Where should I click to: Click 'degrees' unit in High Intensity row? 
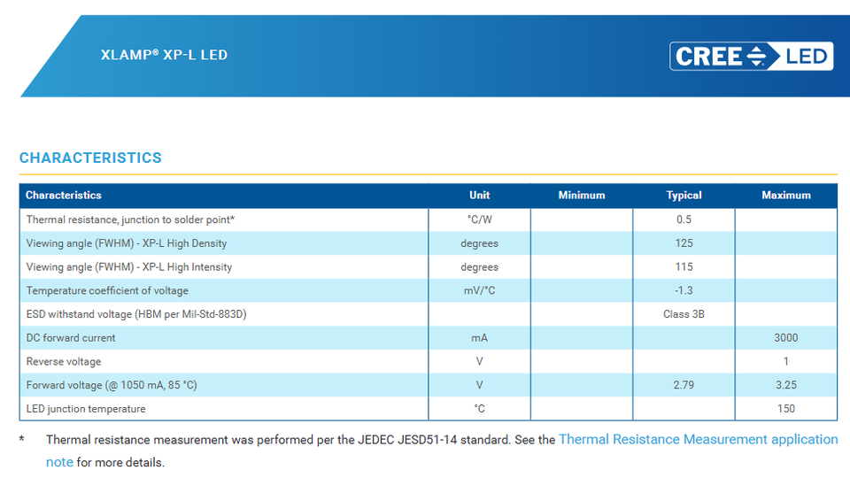coord(479,267)
